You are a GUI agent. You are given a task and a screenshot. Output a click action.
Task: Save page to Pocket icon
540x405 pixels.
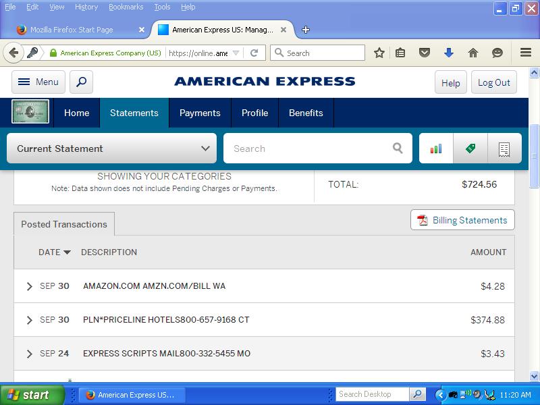coord(425,53)
